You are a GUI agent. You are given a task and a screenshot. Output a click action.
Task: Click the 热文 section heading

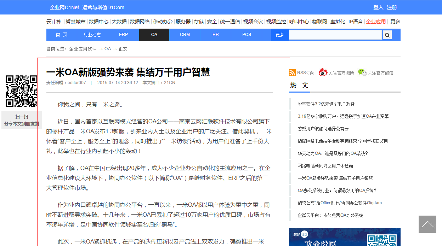299,85
